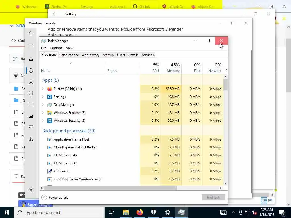
Task: Open the Options menu in Task Manager
Action: pyautogui.click(x=56, y=48)
